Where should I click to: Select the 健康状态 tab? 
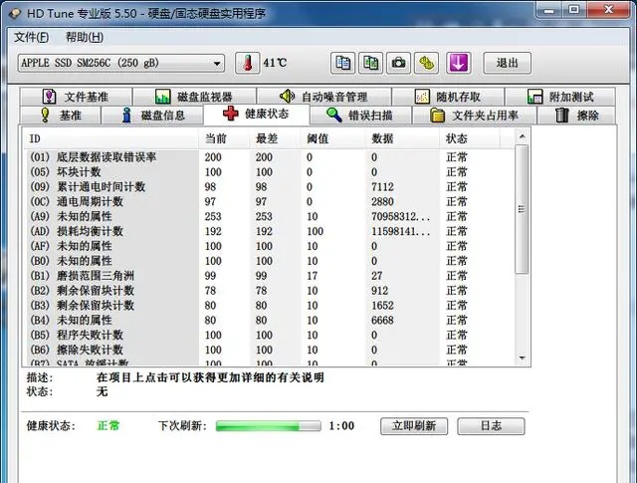point(257,114)
